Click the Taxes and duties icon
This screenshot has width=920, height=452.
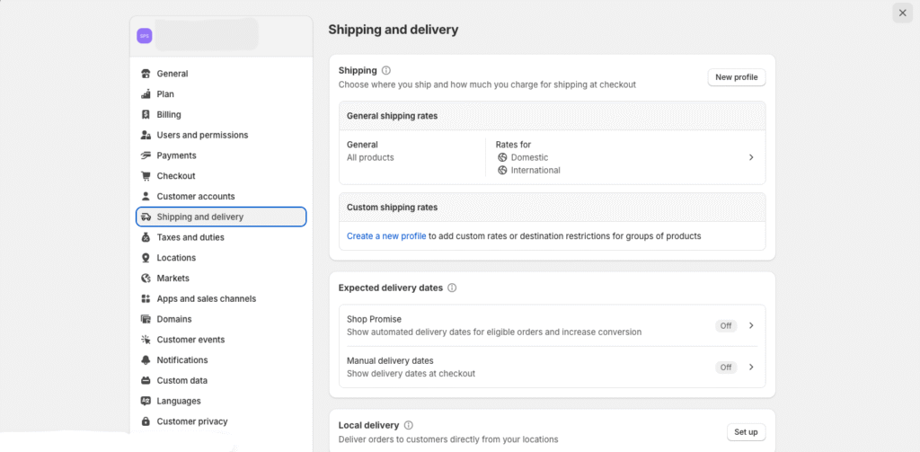tap(146, 237)
